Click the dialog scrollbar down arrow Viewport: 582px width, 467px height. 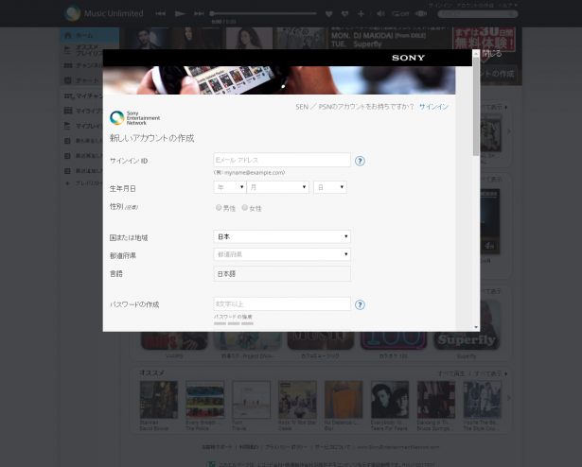pyautogui.click(x=476, y=327)
